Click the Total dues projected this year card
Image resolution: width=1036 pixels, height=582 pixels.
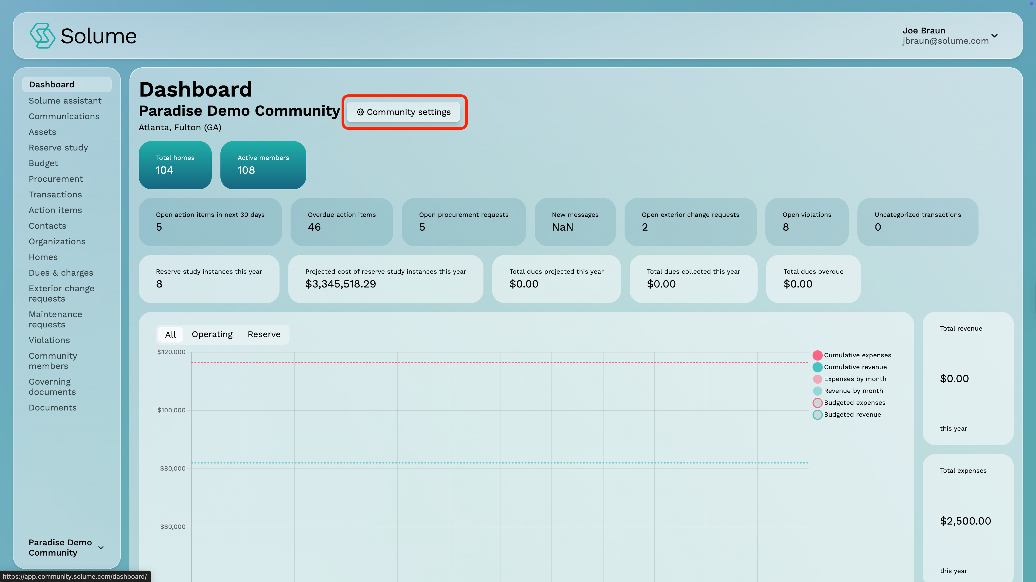point(556,279)
